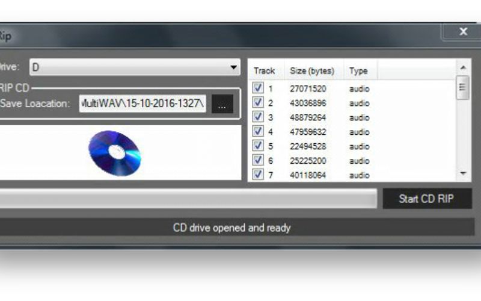Viewport: 481px width, 301px height.
Task: Click the track list scroll up arrow
Action: coord(463,67)
